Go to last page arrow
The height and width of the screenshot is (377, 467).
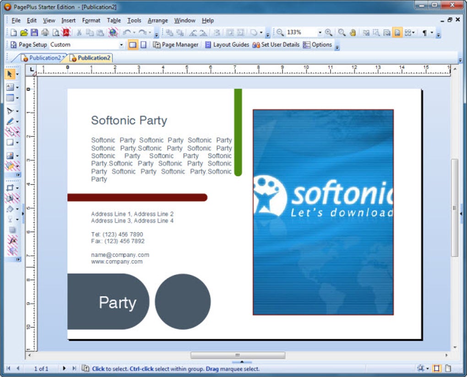coord(74,368)
